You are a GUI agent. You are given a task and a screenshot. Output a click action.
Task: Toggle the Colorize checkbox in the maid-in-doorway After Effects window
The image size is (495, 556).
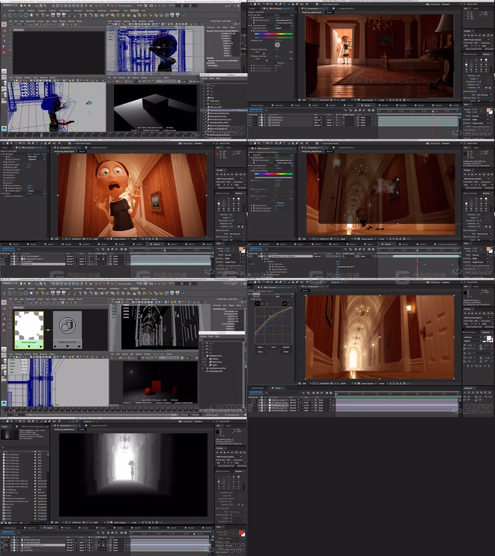click(x=276, y=63)
